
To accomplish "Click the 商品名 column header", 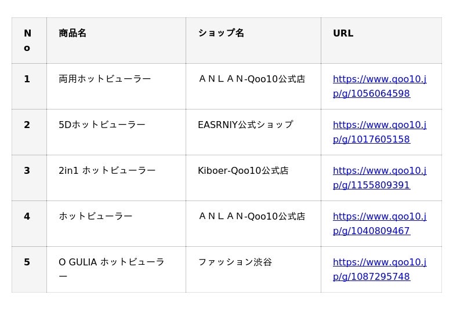I will 72,33.
